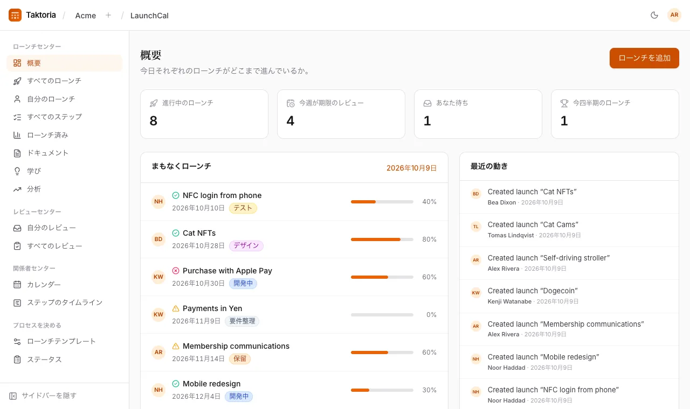Open the Cat NFTs launch in the まもなくローンチ list
Screen dimensions: 690x409
pos(199,233)
